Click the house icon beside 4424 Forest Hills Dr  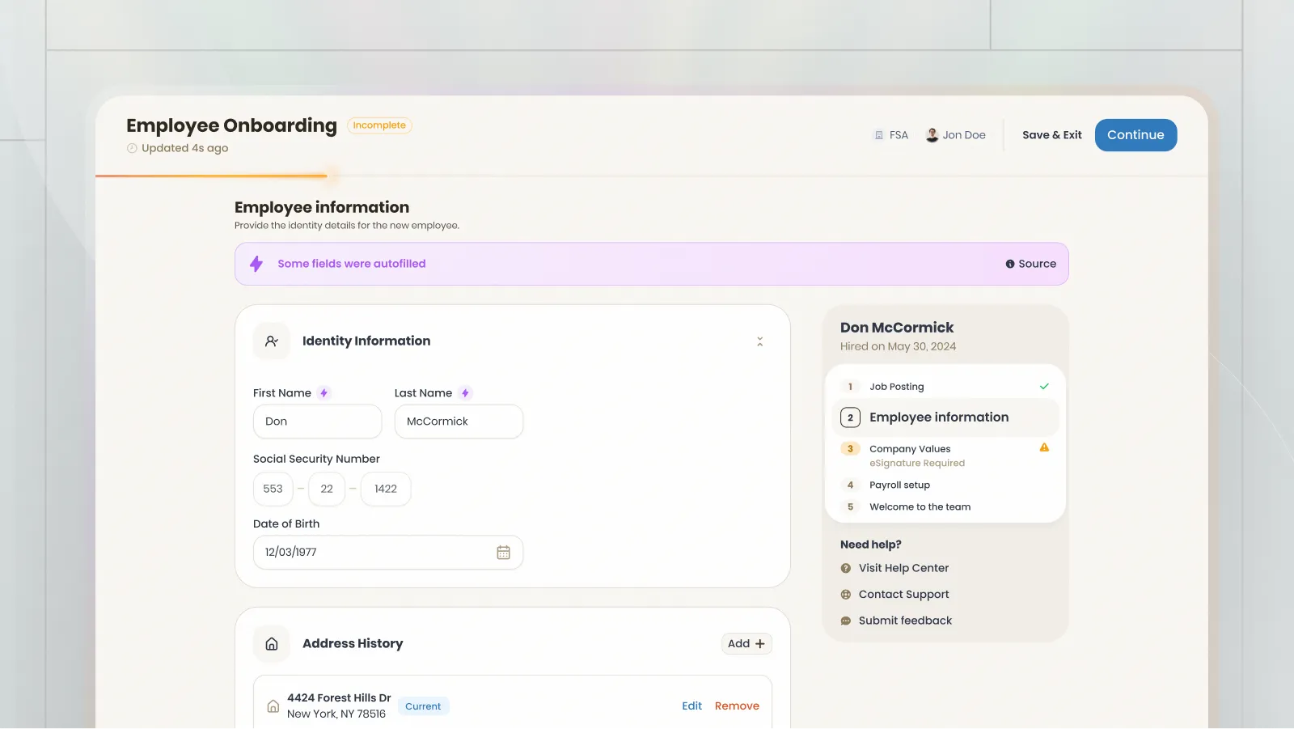(273, 706)
